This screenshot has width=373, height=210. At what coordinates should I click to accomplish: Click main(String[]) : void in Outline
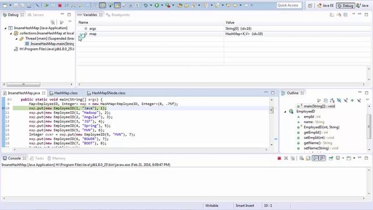point(319,106)
